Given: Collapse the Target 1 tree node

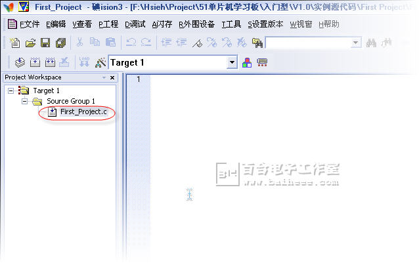Looking at the screenshot, I should click(x=11, y=91).
